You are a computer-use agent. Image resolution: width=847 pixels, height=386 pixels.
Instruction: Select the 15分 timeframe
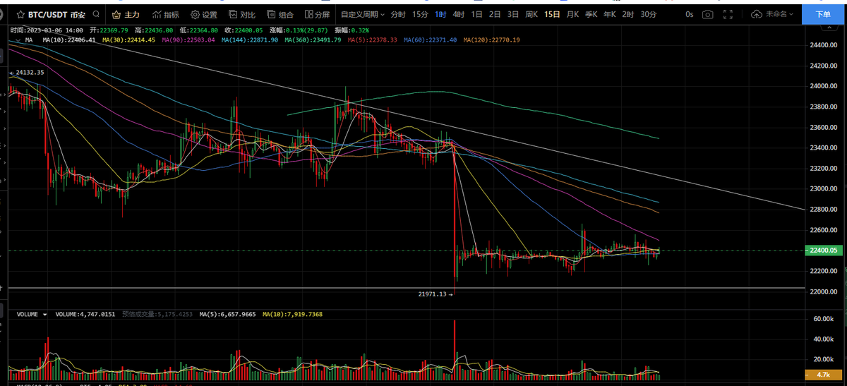[420, 14]
